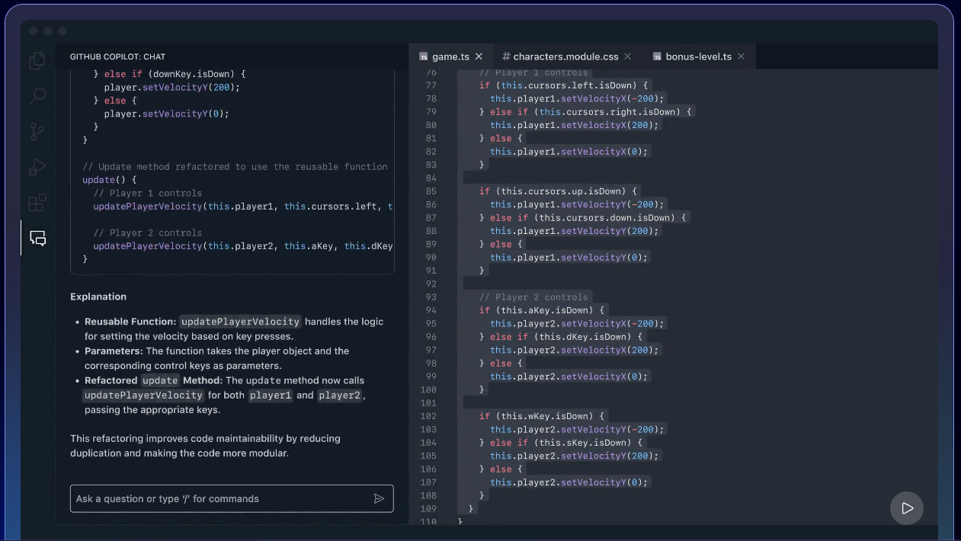Click the 'This refactoring improves code maintainability' paragraph
The image size is (961, 541).
[x=205, y=446]
